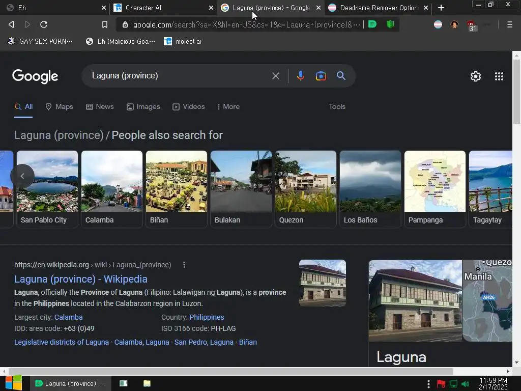Viewport: 521px width, 391px height.
Task: Switch to Images results tab
Action: coord(143,107)
